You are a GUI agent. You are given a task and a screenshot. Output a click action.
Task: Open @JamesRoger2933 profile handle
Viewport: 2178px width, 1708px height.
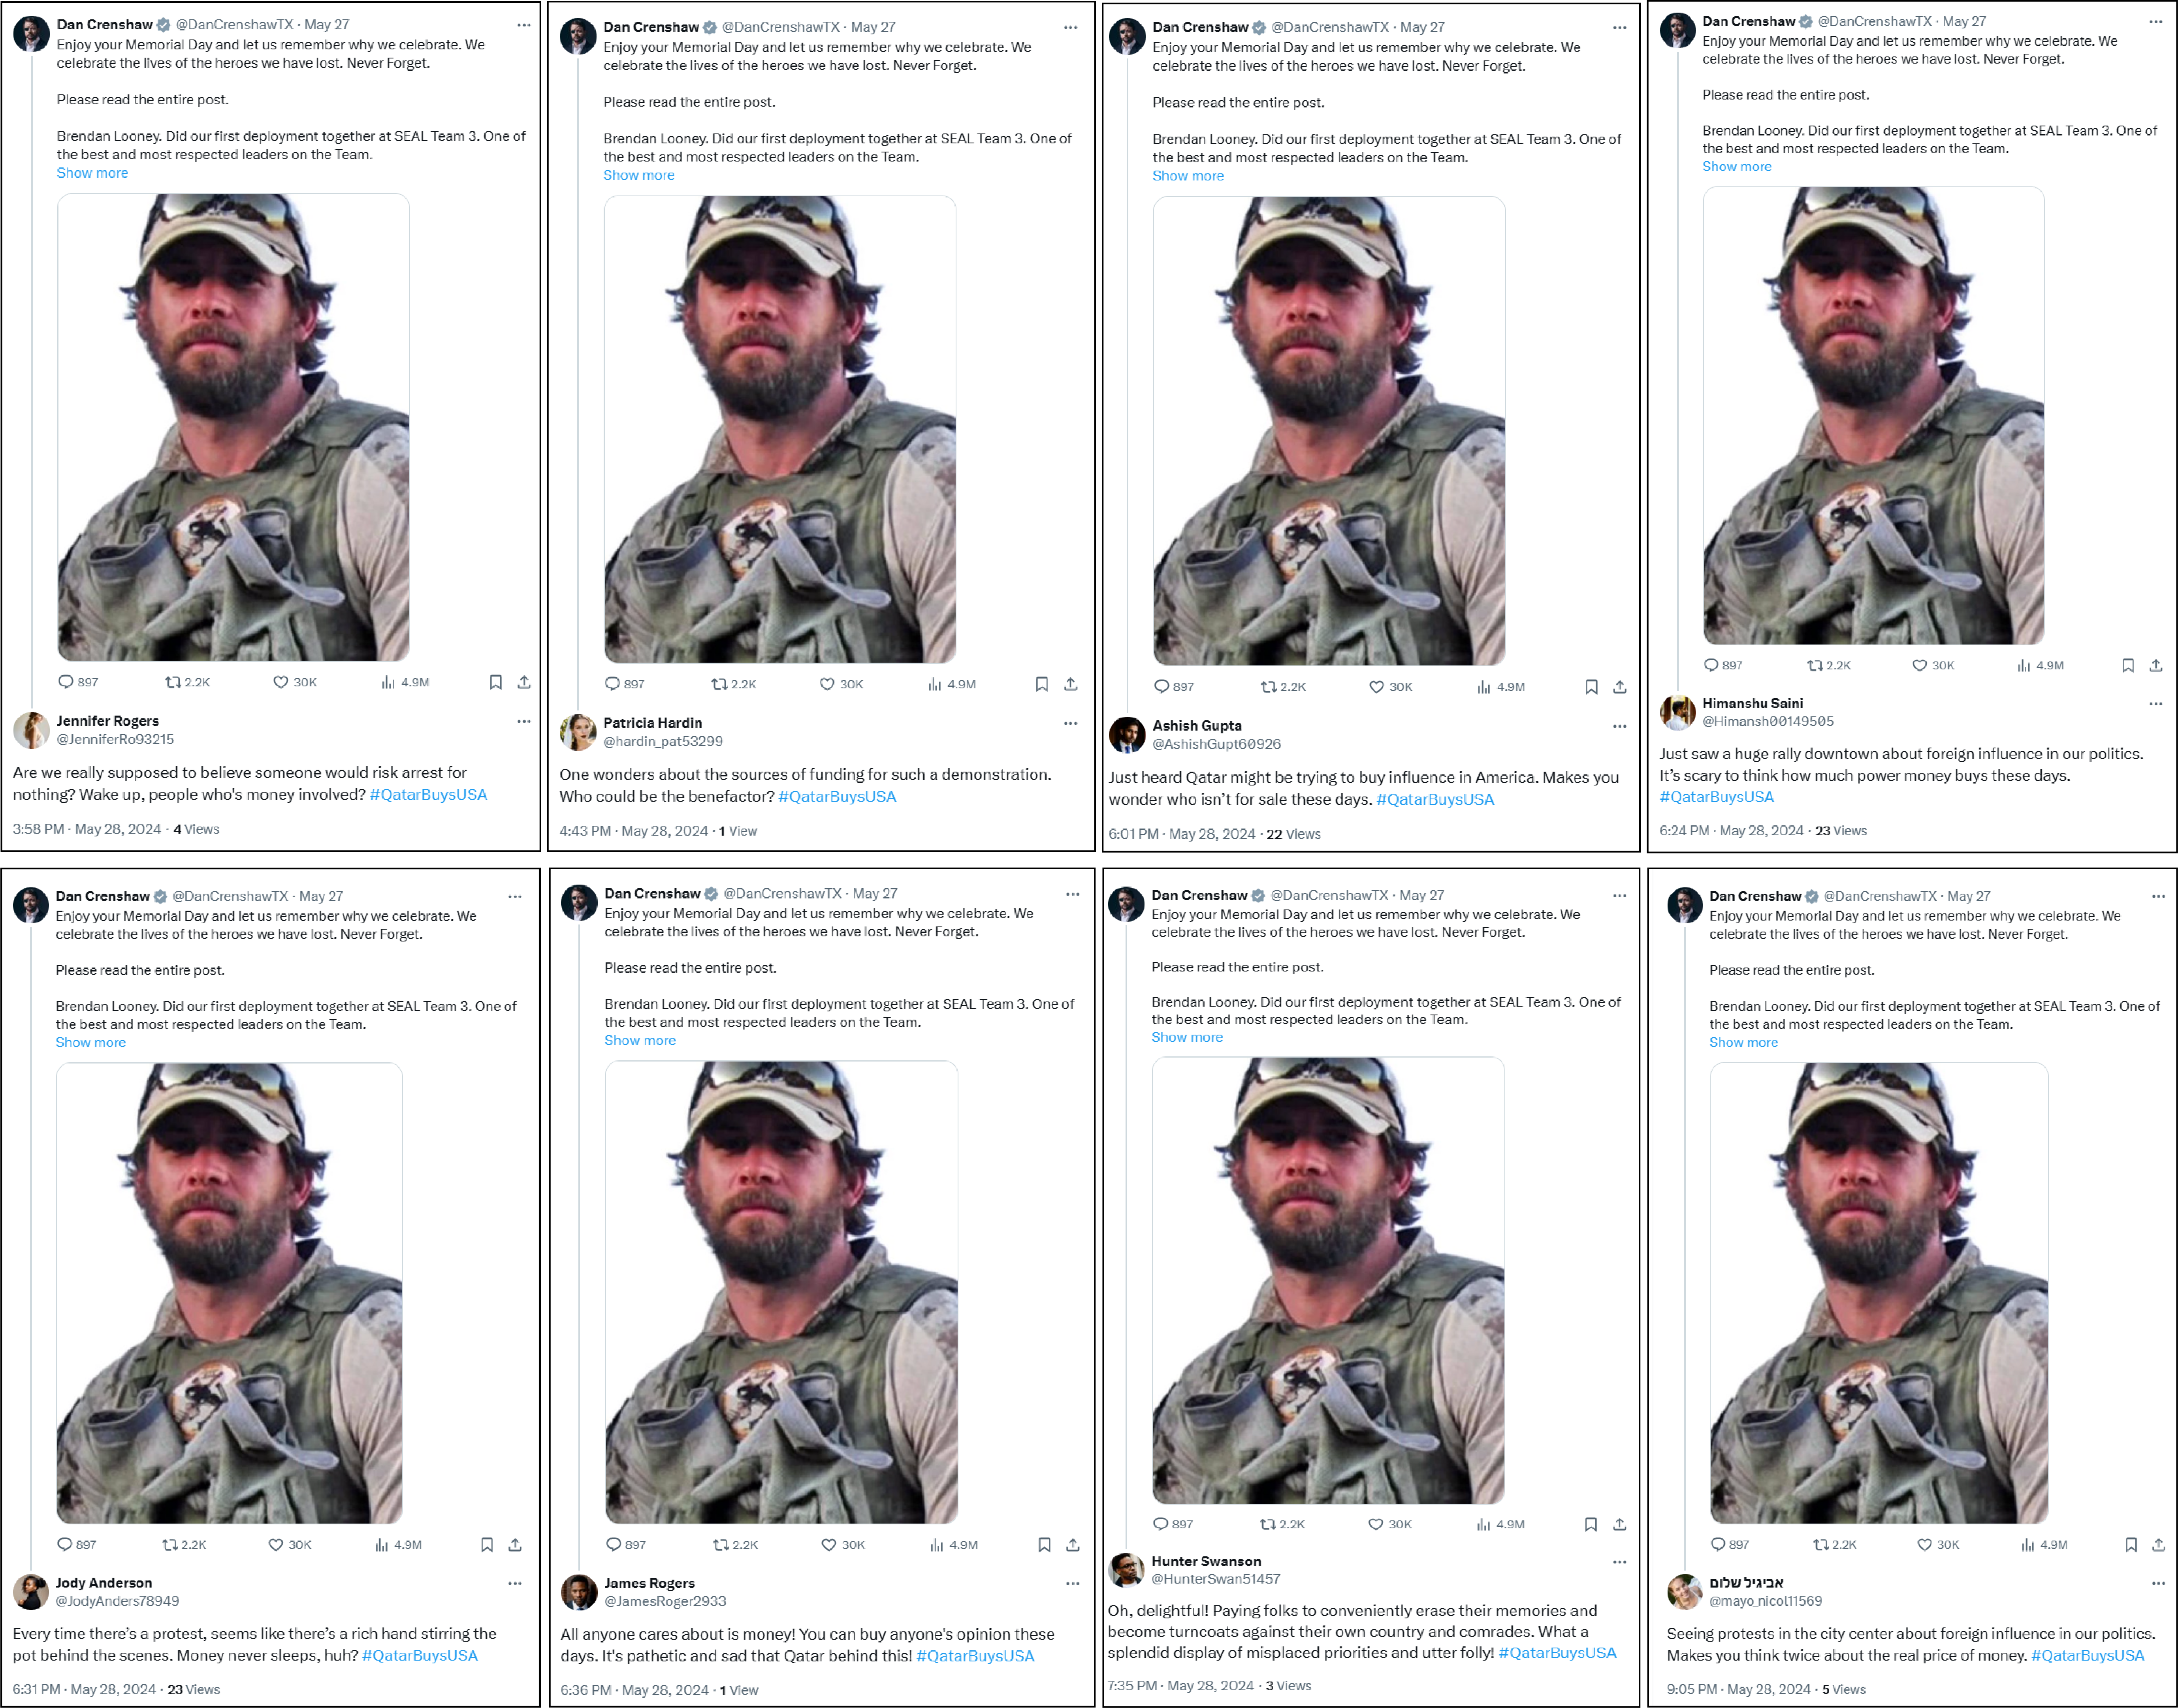[665, 1601]
